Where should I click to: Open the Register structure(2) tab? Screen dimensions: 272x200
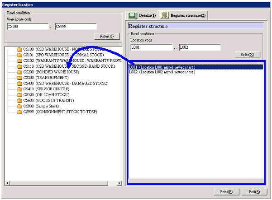183,15
